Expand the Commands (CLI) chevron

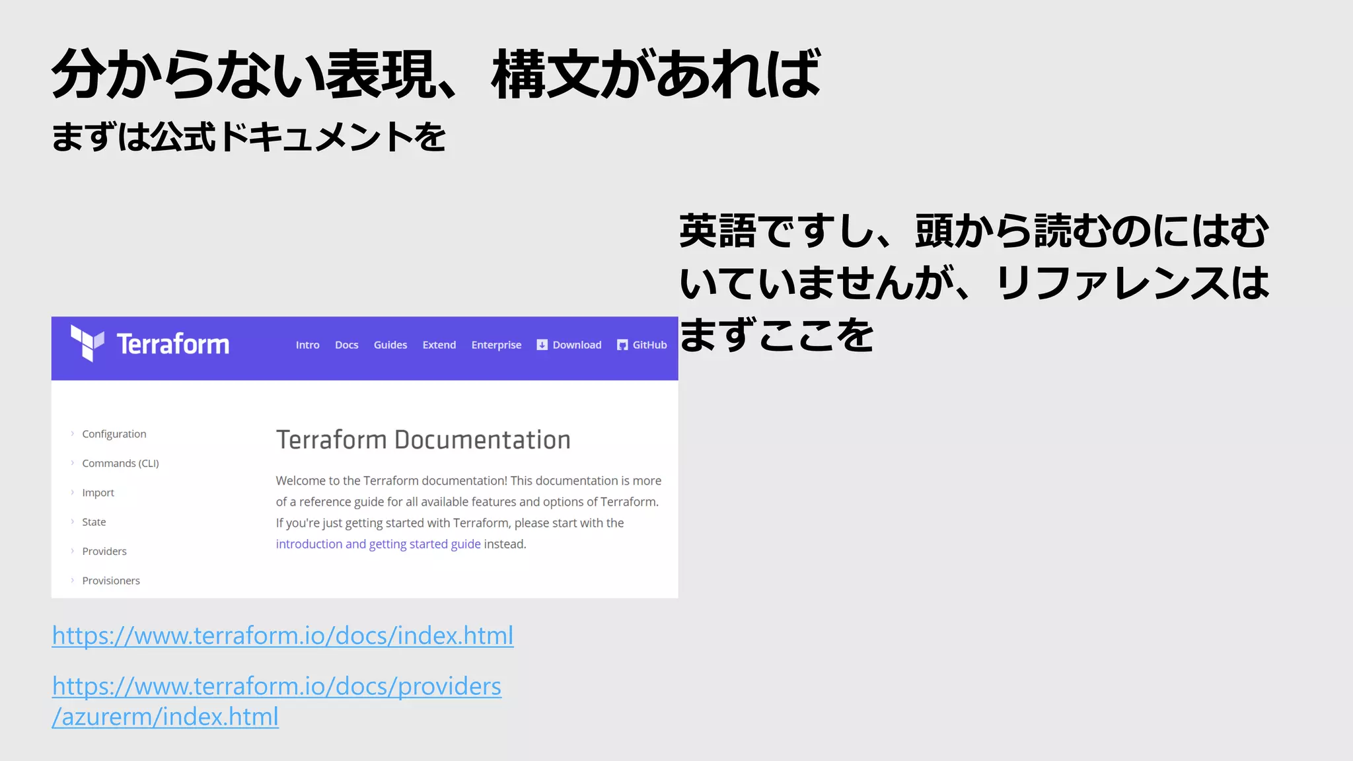[x=73, y=463]
